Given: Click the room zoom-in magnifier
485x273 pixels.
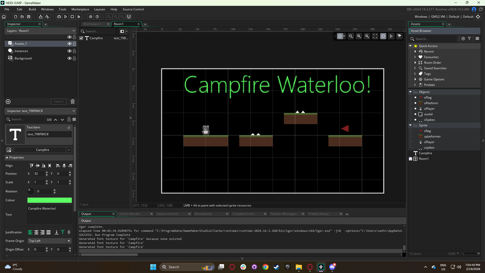Looking at the screenshot, I should coord(367,36).
